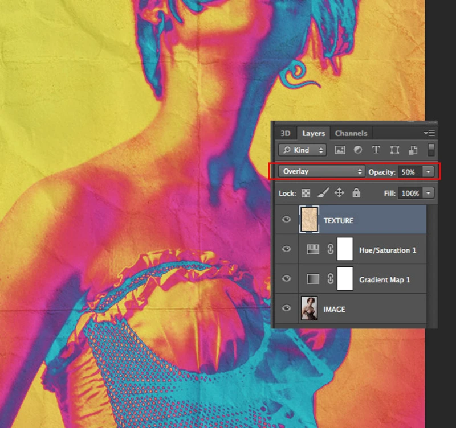Open the Opacity slider arrow
Viewport: 456px width, 428px height.
[x=428, y=172]
